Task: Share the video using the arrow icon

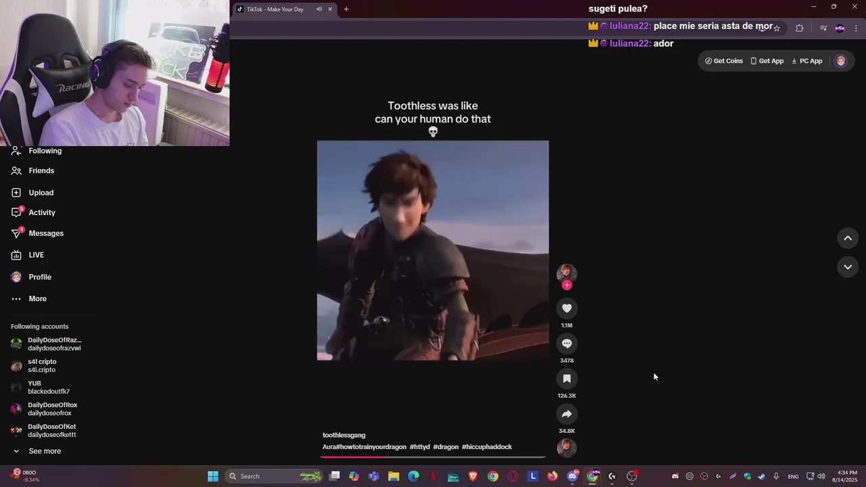Action: point(567,414)
